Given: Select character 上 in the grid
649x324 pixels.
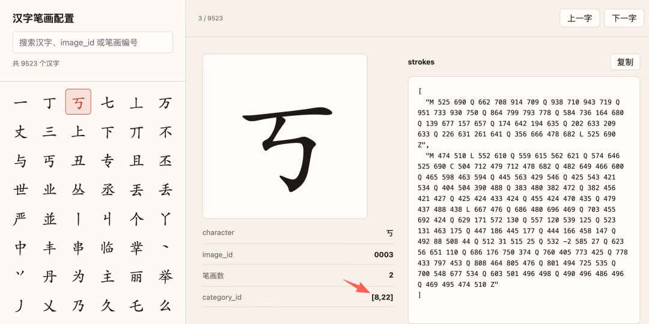Looking at the screenshot, I should click(78, 131).
